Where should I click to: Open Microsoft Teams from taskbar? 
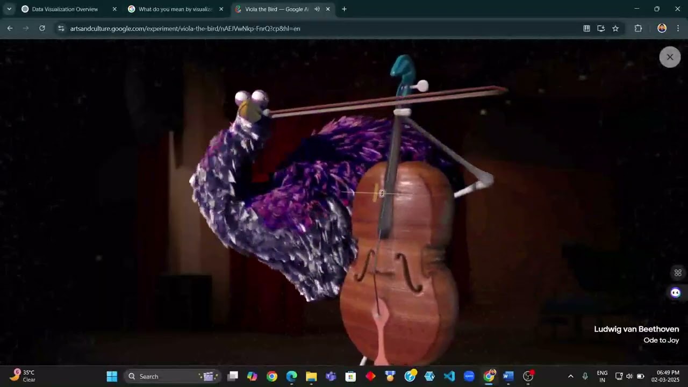tap(331, 376)
